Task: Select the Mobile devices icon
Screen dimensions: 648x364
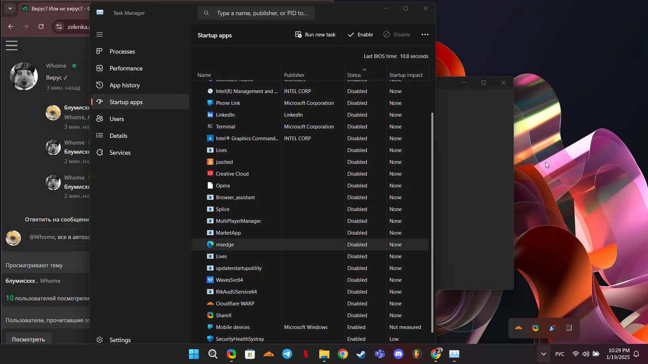Action: point(210,327)
